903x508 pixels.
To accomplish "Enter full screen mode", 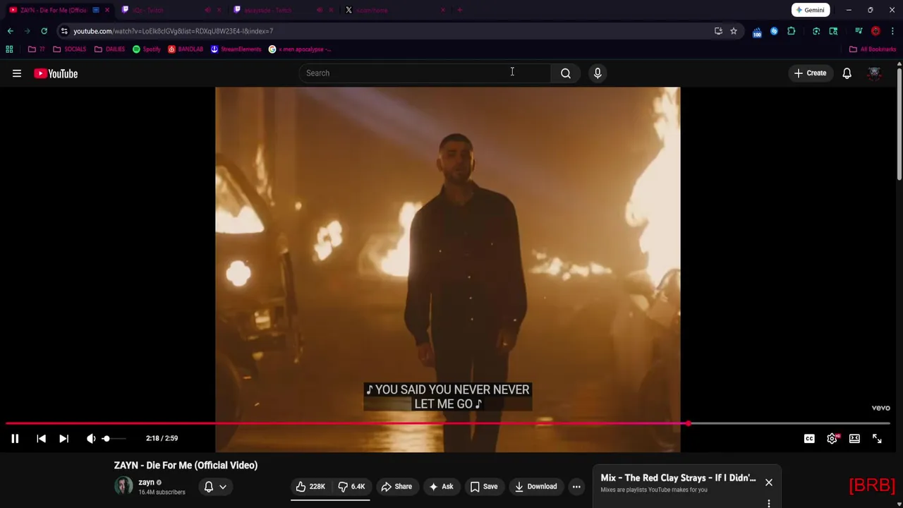I will point(877,438).
